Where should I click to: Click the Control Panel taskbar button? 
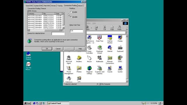click(58, 103)
